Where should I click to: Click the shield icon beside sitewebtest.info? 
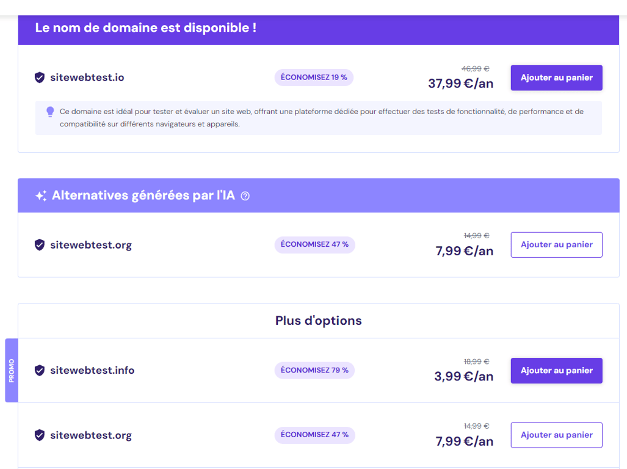(x=40, y=371)
